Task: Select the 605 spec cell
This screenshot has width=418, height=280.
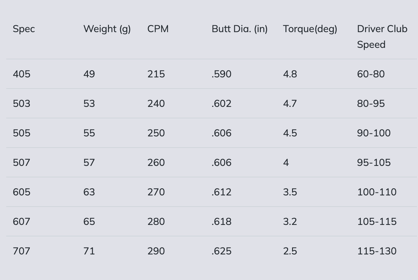Action: pos(21,192)
